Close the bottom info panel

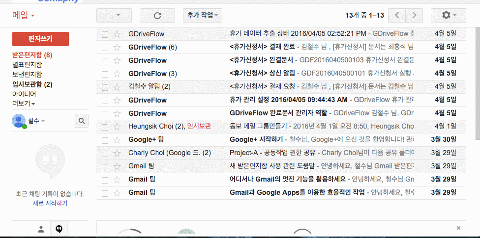point(458,228)
